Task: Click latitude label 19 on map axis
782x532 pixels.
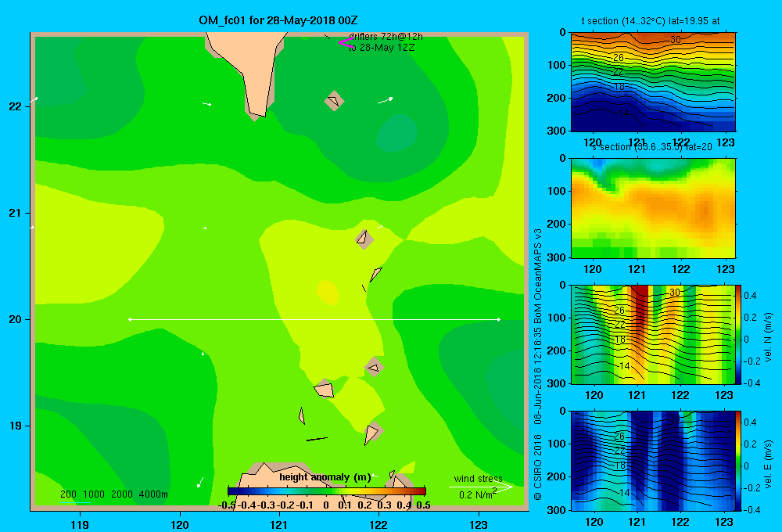Action: click(16, 426)
